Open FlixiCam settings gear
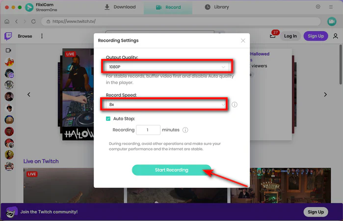The height and width of the screenshot is (221, 343). coord(318,7)
